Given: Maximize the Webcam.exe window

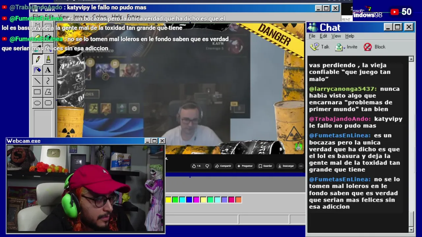Looking at the screenshot, I should click(x=154, y=141).
